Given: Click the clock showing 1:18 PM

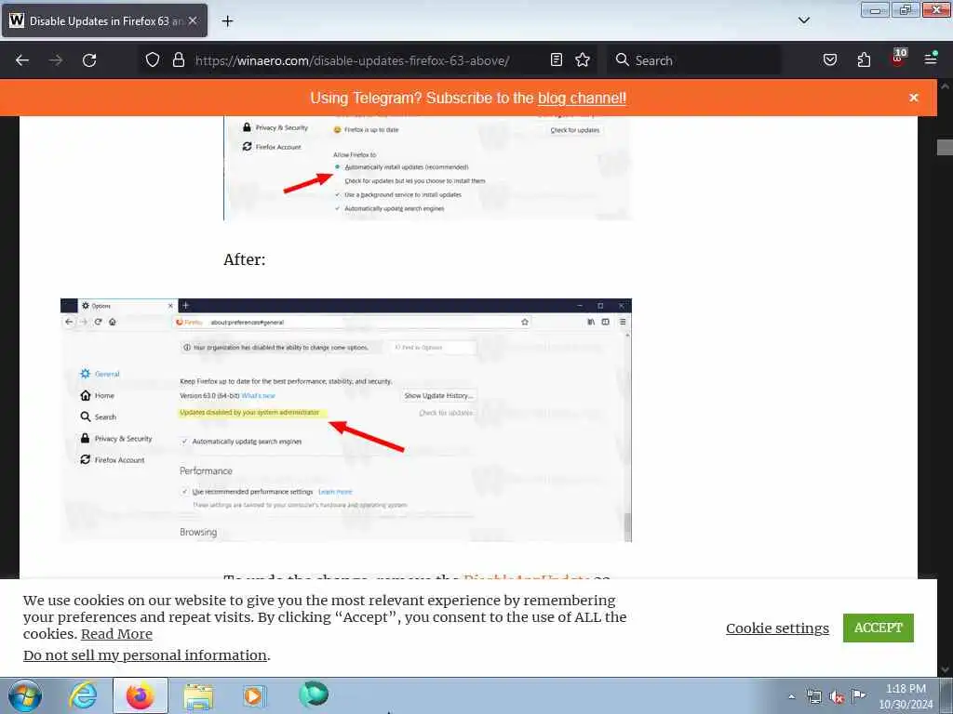Looking at the screenshot, I should pos(906,696).
